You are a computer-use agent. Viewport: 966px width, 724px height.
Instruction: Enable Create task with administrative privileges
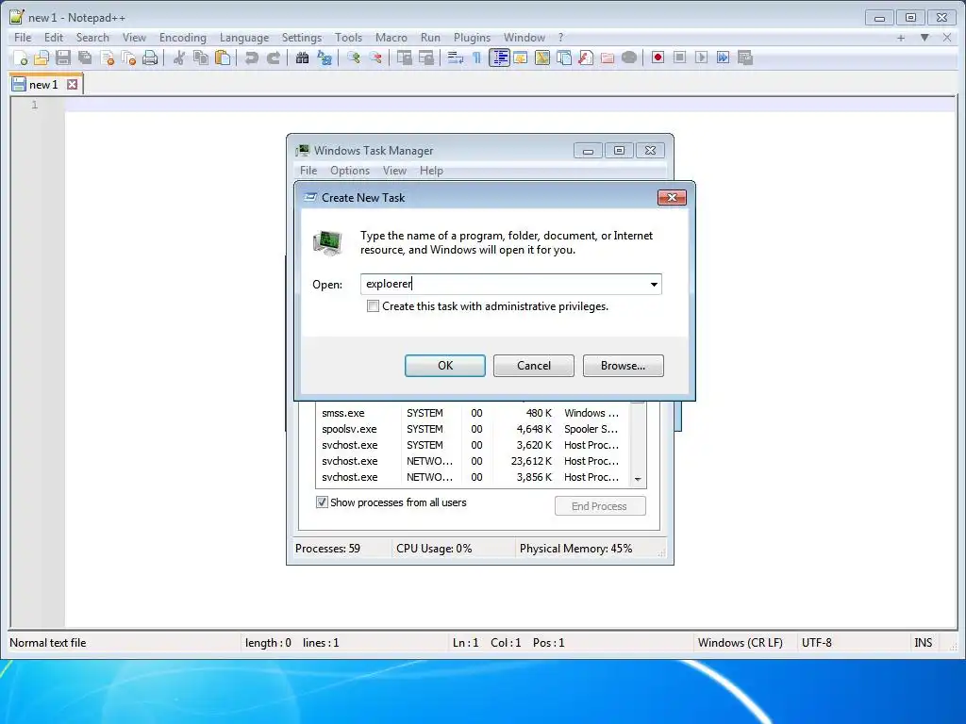tap(373, 306)
